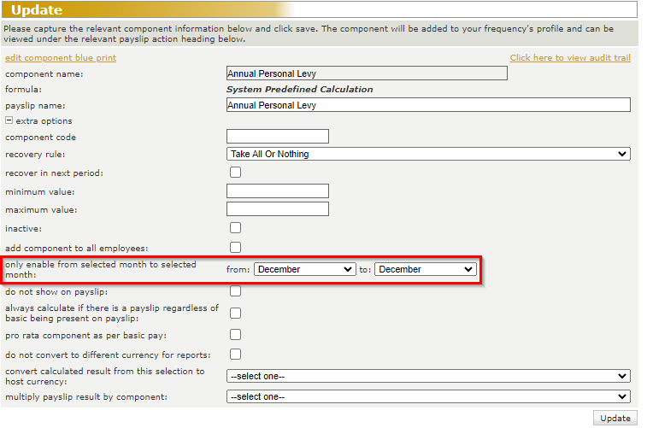Check add component to all employees

(235, 247)
